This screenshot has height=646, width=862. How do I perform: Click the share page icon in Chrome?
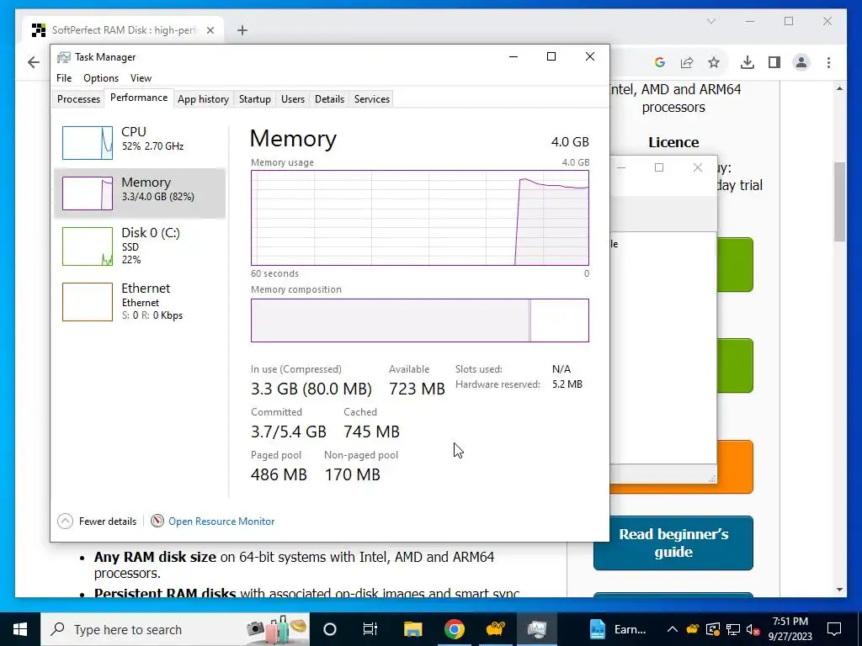687,62
